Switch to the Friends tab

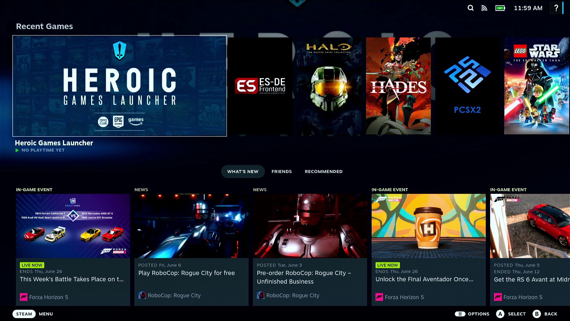[281, 171]
